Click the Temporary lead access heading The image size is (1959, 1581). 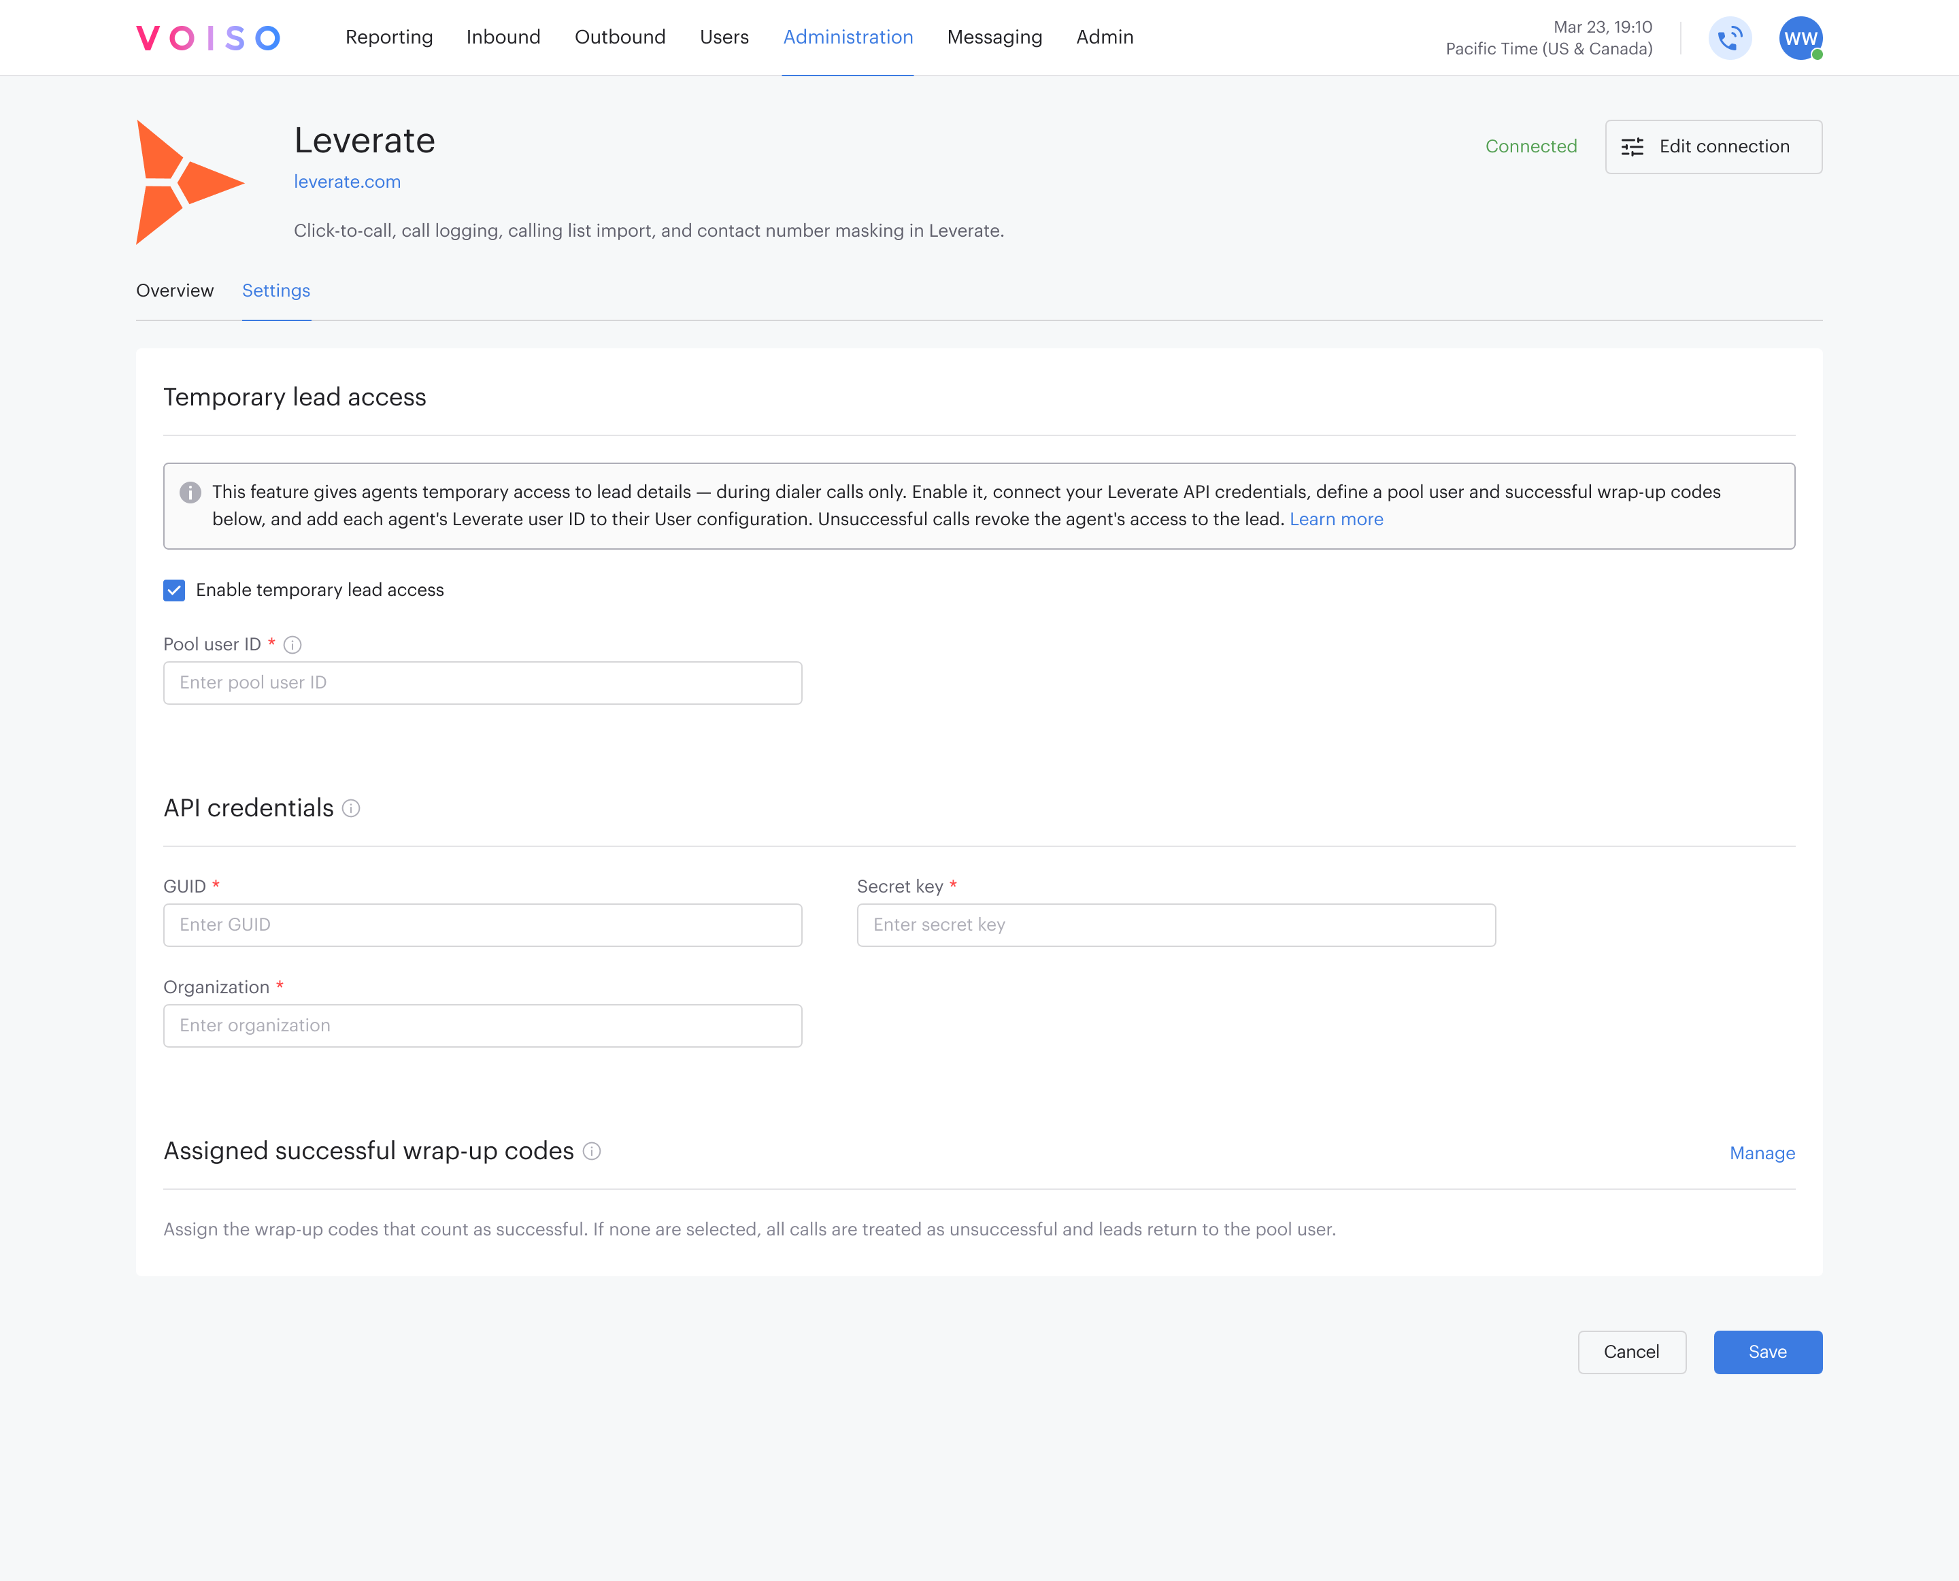tap(294, 397)
